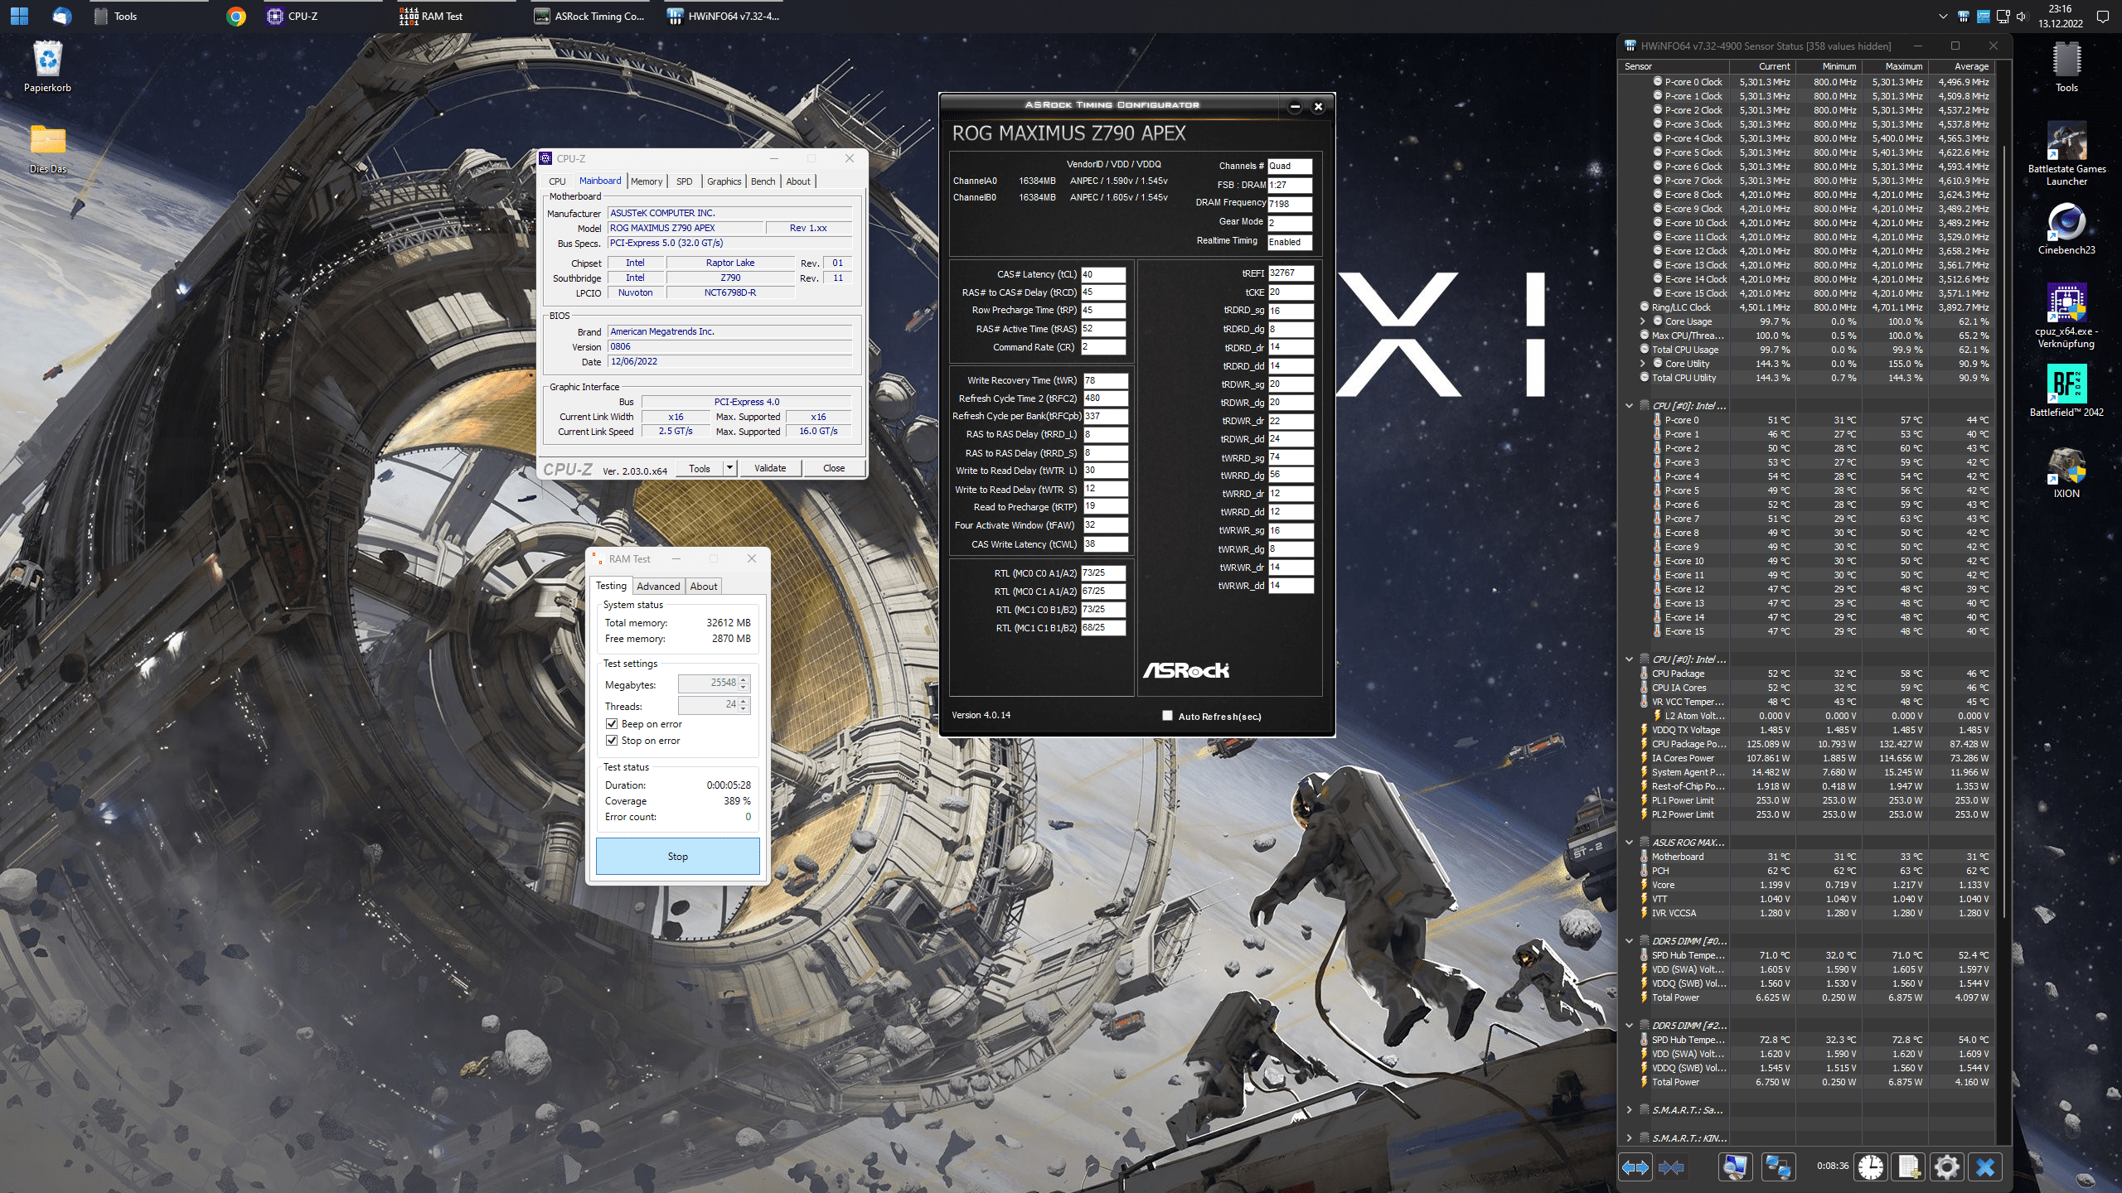Open cpuz_x64.exe Verknüpfung desktop shortcut
Image resolution: width=2122 pixels, height=1193 pixels.
[x=2066, y=316]
